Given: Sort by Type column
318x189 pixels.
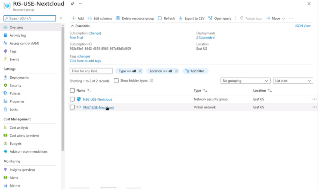Looking at the screenshot, I should coord(200,90).
